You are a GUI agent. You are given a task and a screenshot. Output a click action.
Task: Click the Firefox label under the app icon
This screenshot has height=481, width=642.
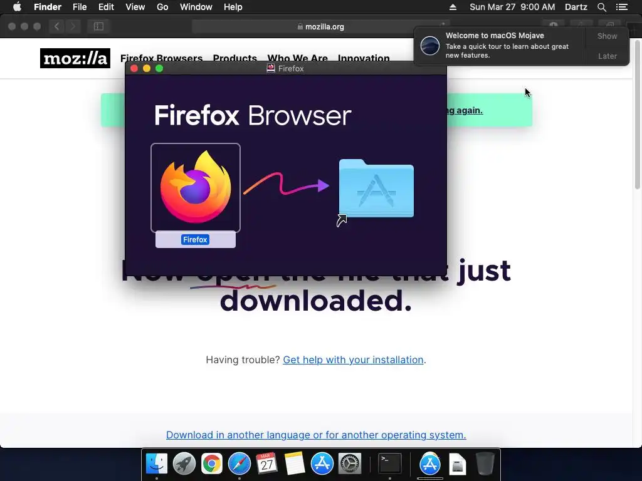click(x=196, y=240)
